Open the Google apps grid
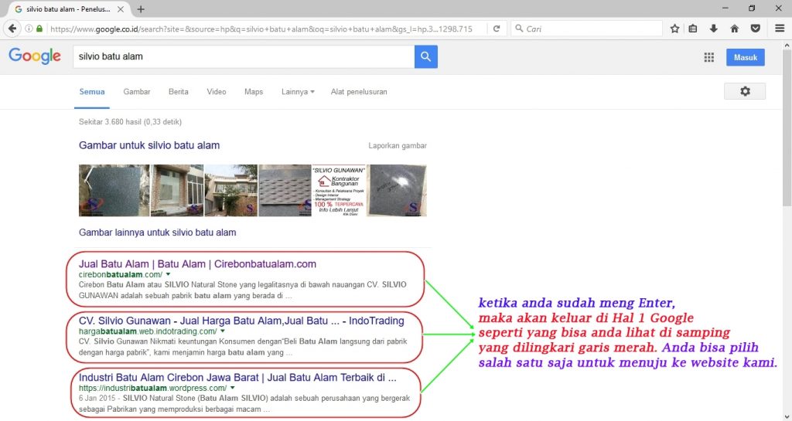This screenshot has height=421, width=792. [x=708, y=57]
